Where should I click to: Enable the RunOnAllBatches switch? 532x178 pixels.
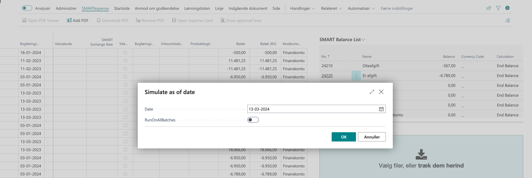[x=253, y=120]
